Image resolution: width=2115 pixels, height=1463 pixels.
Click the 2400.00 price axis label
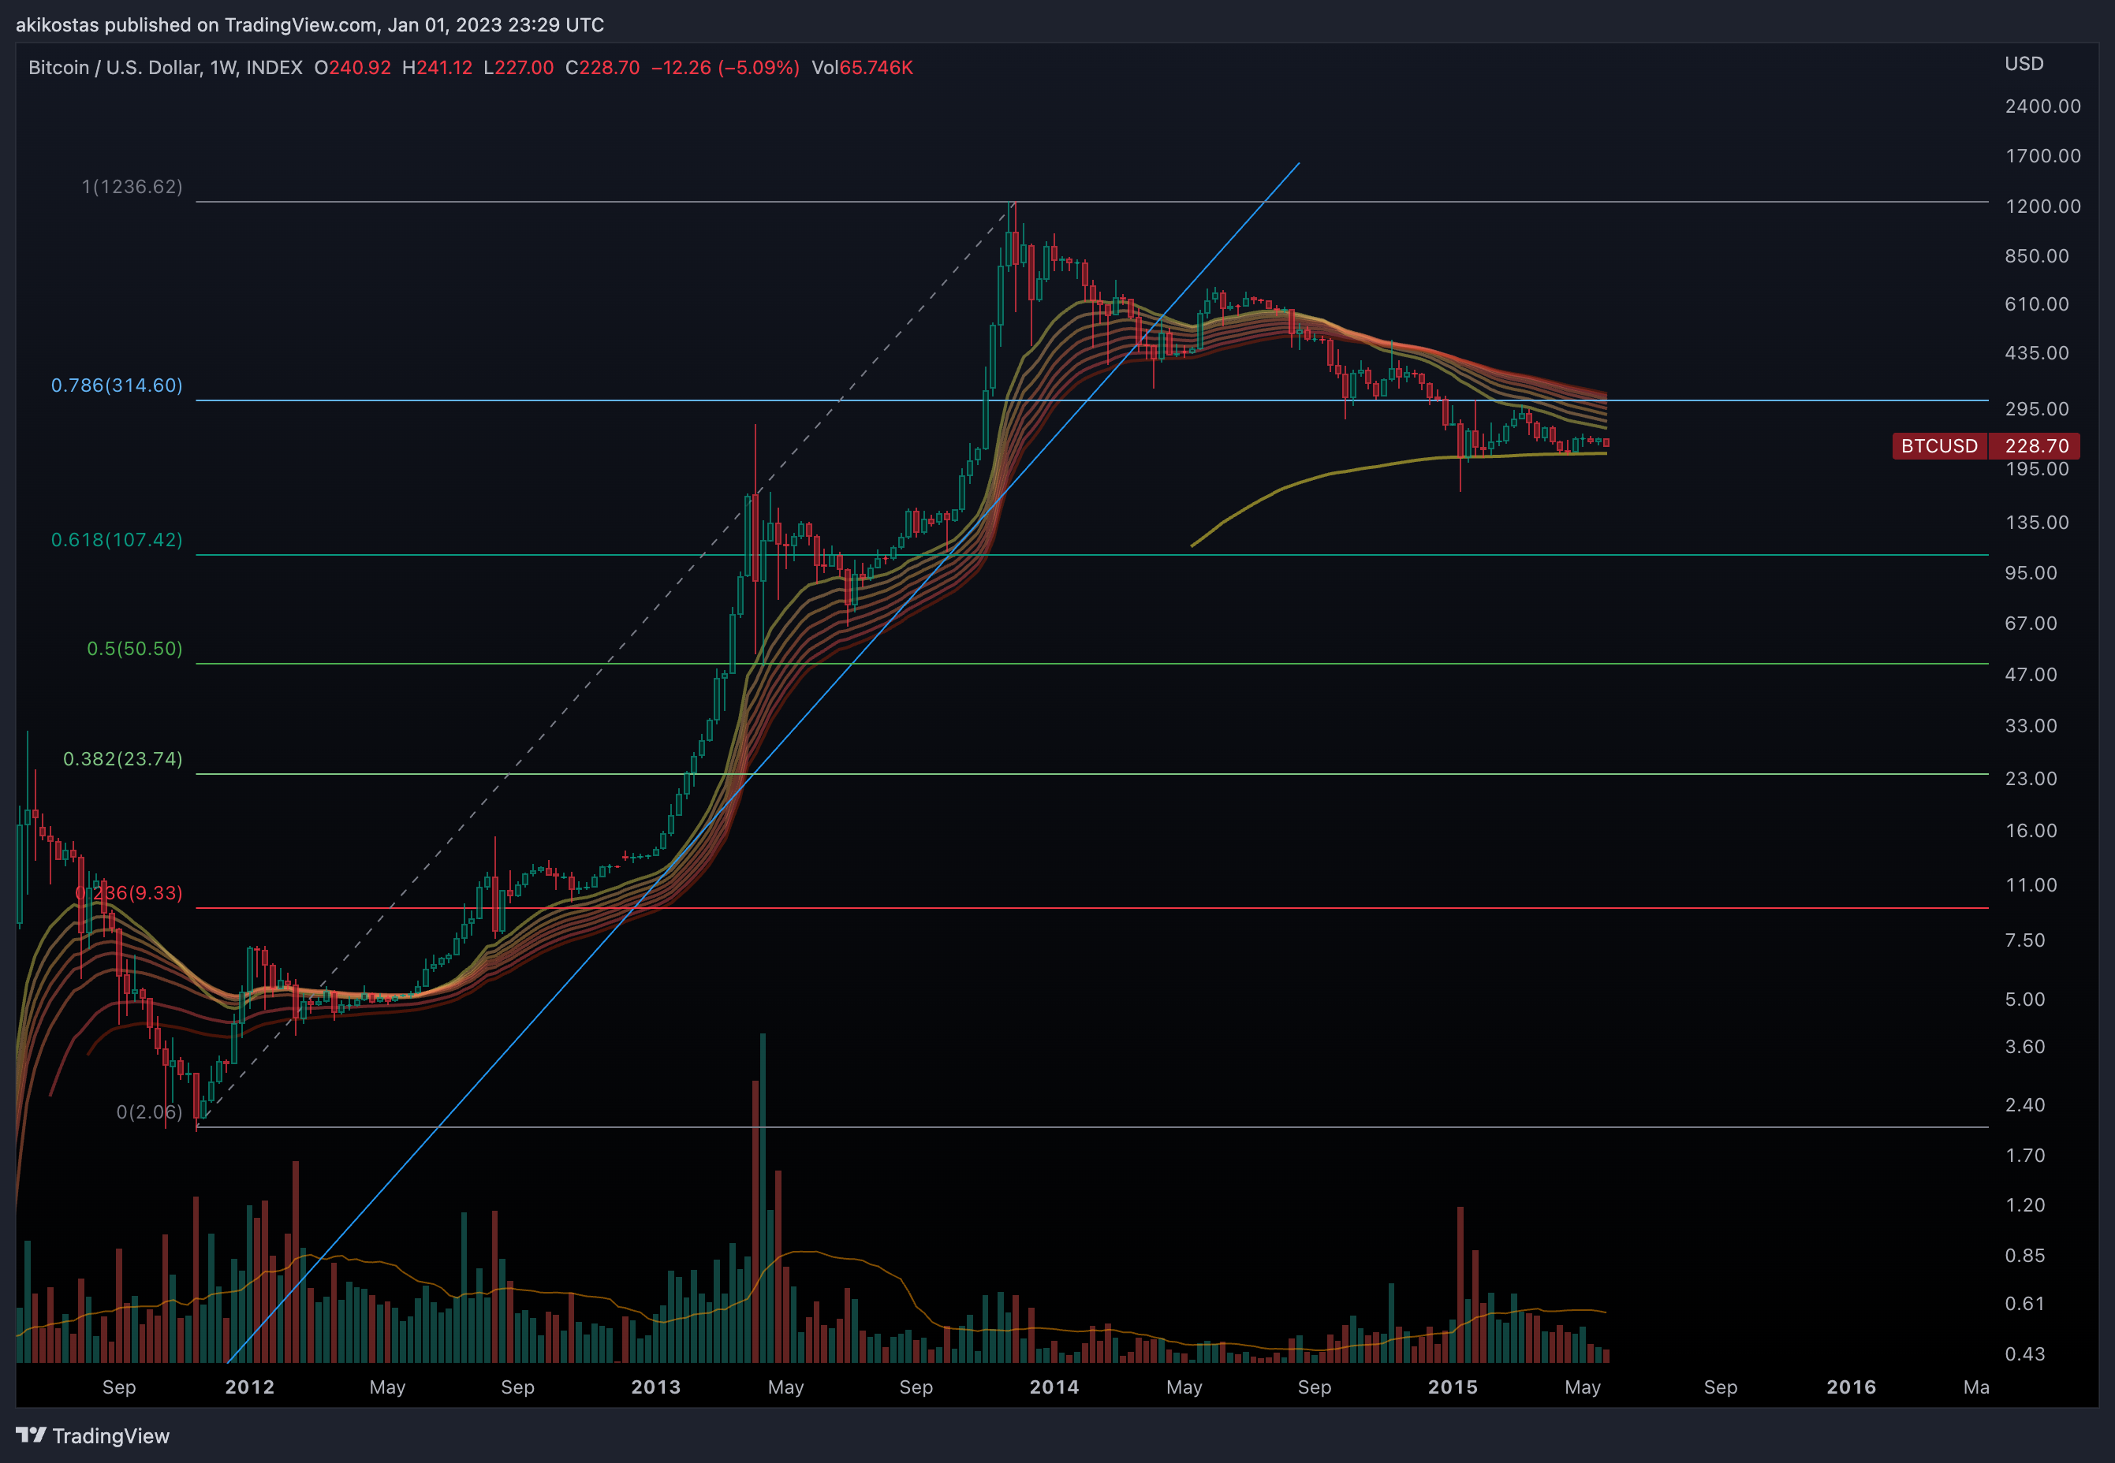click(x=2042, y=106)
